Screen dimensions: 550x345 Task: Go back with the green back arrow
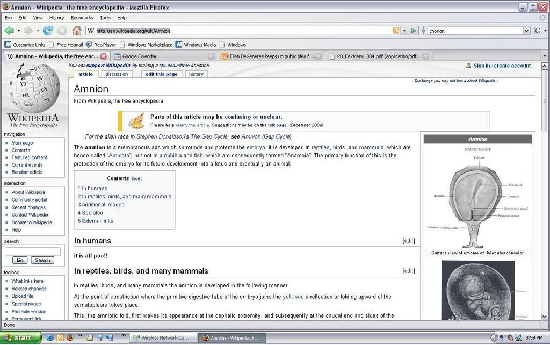(9, 31)
